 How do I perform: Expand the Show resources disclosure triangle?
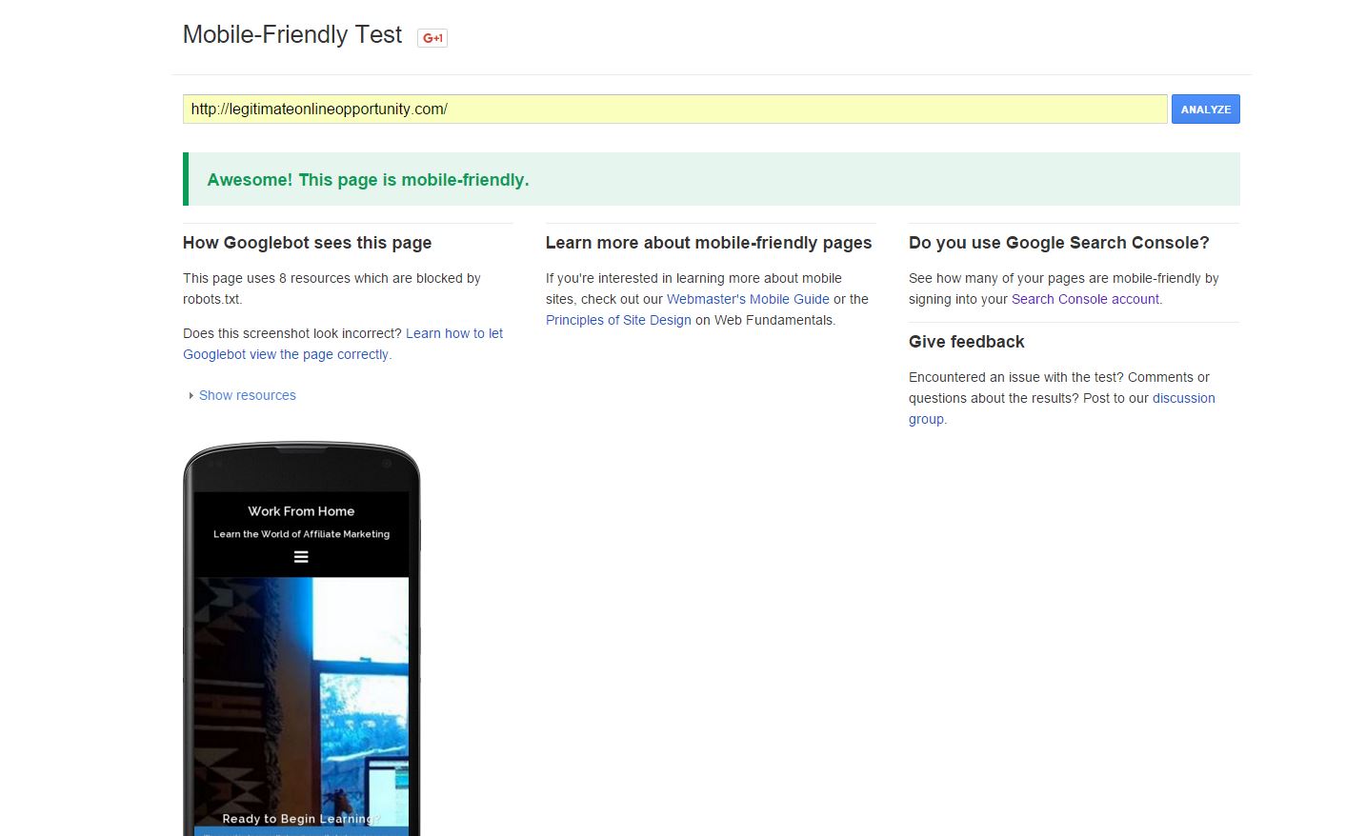pos(191,395)
